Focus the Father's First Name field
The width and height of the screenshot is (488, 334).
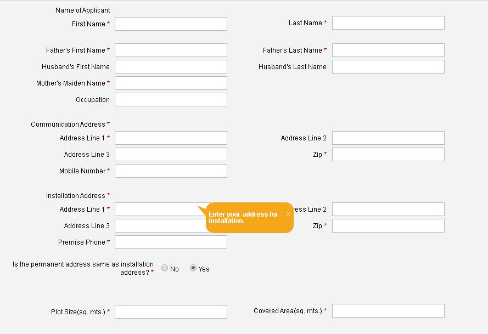[171, 50]
